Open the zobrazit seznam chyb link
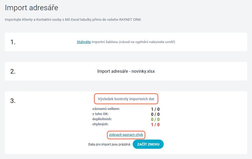The image size is (252, 159). (126, 135)
